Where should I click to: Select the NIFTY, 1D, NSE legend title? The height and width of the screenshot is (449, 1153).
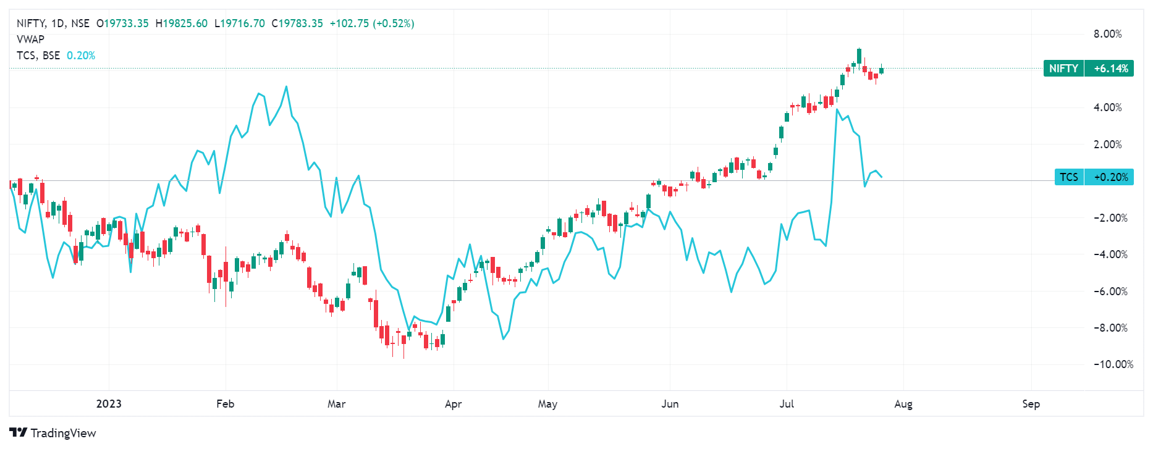53,23
